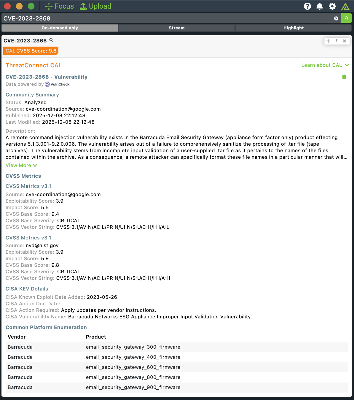The width and height of the screenshot is (354, 400).
Task: Run the search with the green magnifier button
Action: (346, 18)
